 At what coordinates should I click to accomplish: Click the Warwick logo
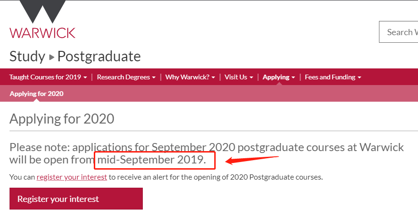pos(43,19)
